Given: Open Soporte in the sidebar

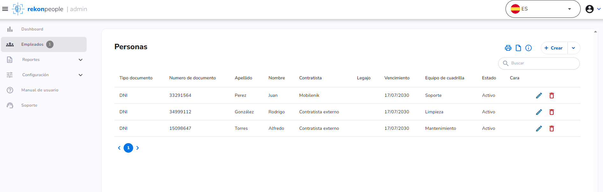Looking at the screenshot, I should pyautogui.click(x=44, y=105).
